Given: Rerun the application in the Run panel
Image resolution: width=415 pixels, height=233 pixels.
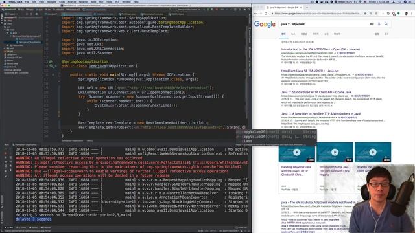Looking at the screenshot, I should pos(6,149).
